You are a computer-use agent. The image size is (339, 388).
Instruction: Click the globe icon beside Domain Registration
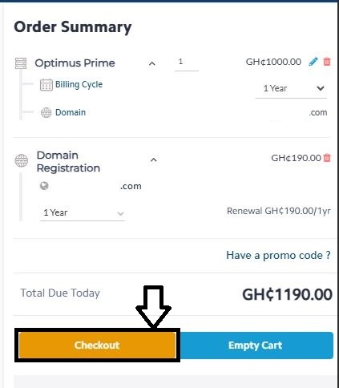tap(22, 160)
